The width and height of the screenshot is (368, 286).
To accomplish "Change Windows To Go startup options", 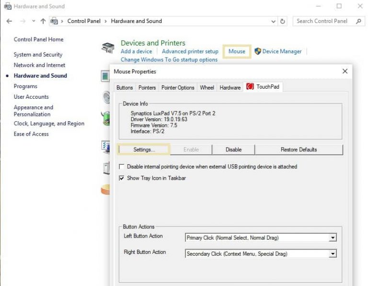I will 169,59.
